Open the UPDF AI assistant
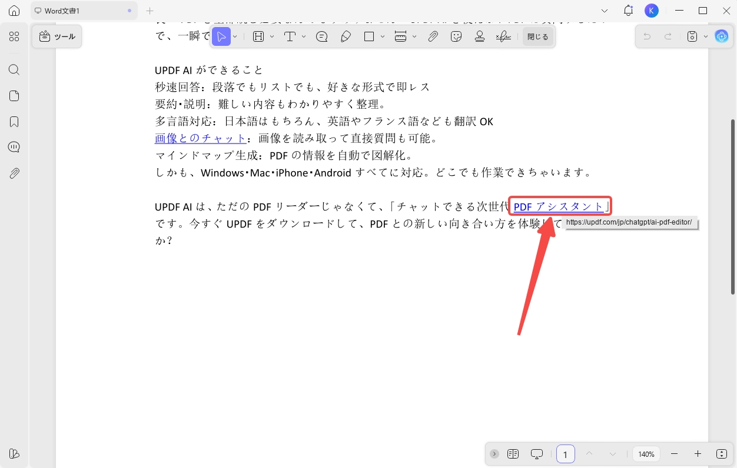The image size is (737, 468). [722, 36]
